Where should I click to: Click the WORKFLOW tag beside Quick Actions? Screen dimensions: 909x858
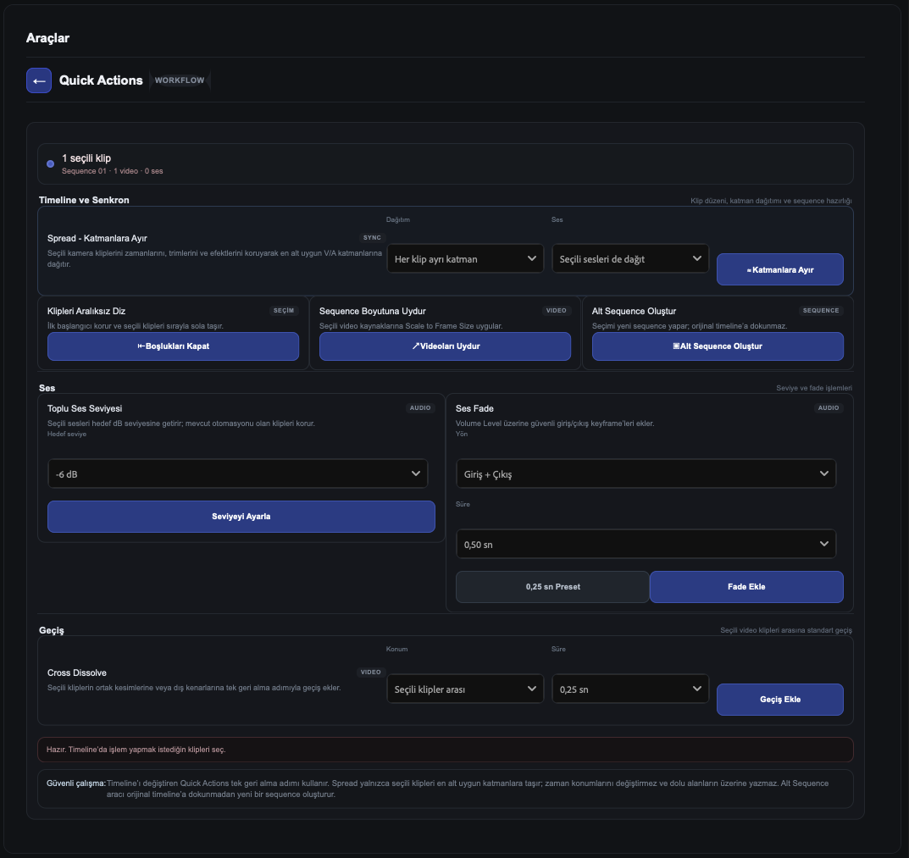(179, 80)
